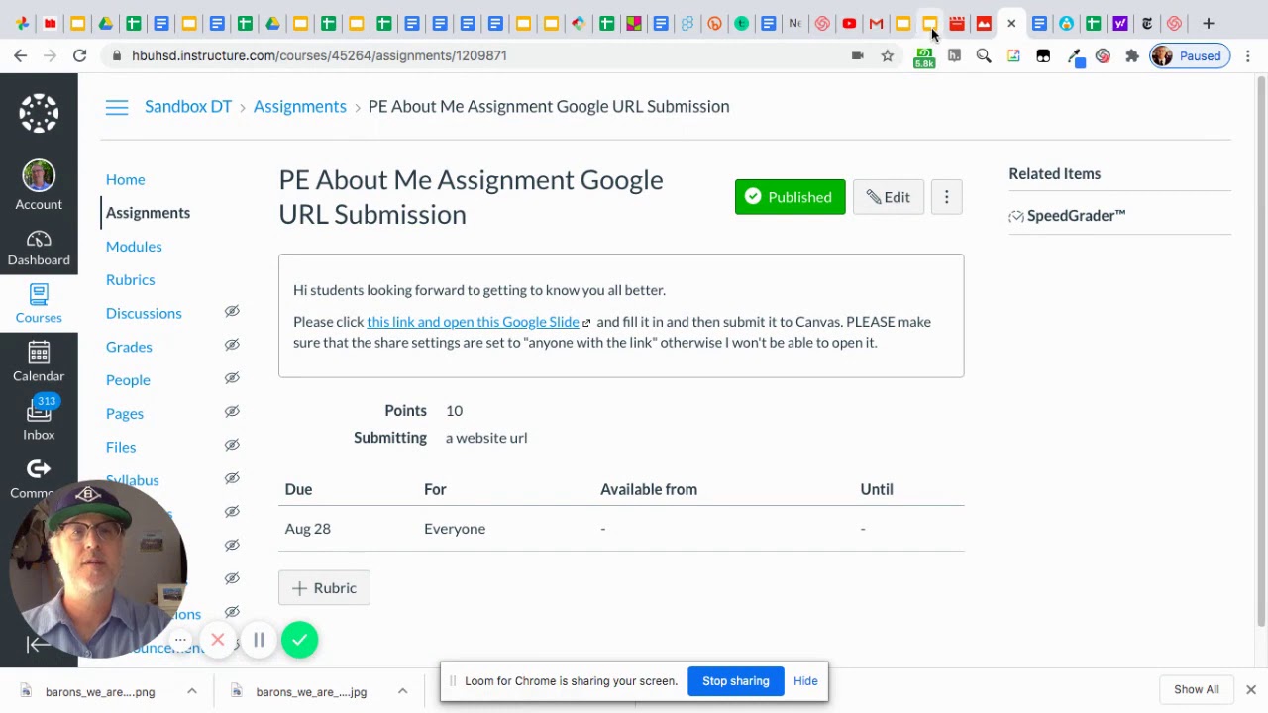
Task: Open Home in course navigation
Action: pyautogui.click(x=125, y=179)
